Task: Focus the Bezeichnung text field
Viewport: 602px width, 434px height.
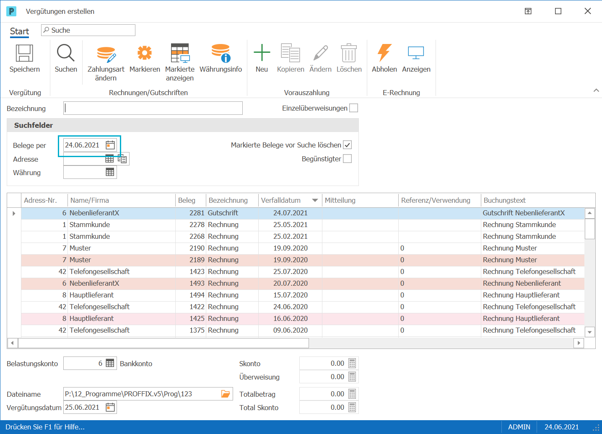Action: [x=153, y=108]
